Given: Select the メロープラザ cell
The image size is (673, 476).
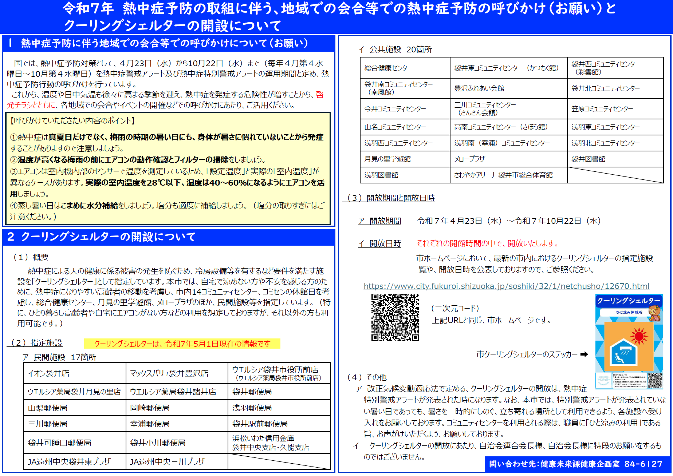Looking at the screenshot, I should [x=509, y=159].
